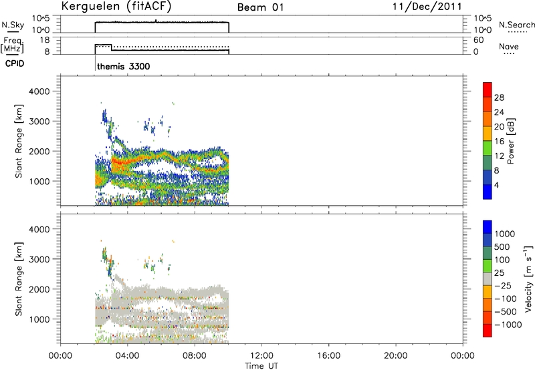Select the 'Freq. [MHz]' axis label
Image resolution: width=535 pixels, height=370 pixels.
pyautogui.click(x=12, y=45)
